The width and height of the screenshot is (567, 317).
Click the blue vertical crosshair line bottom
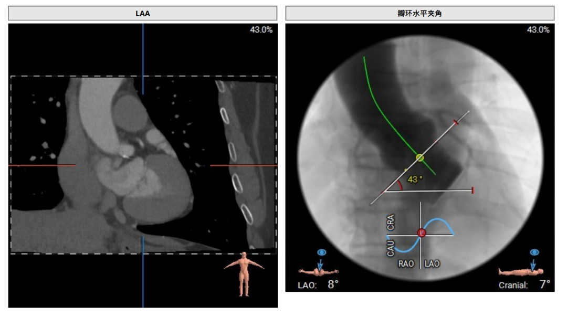point(143,272)
